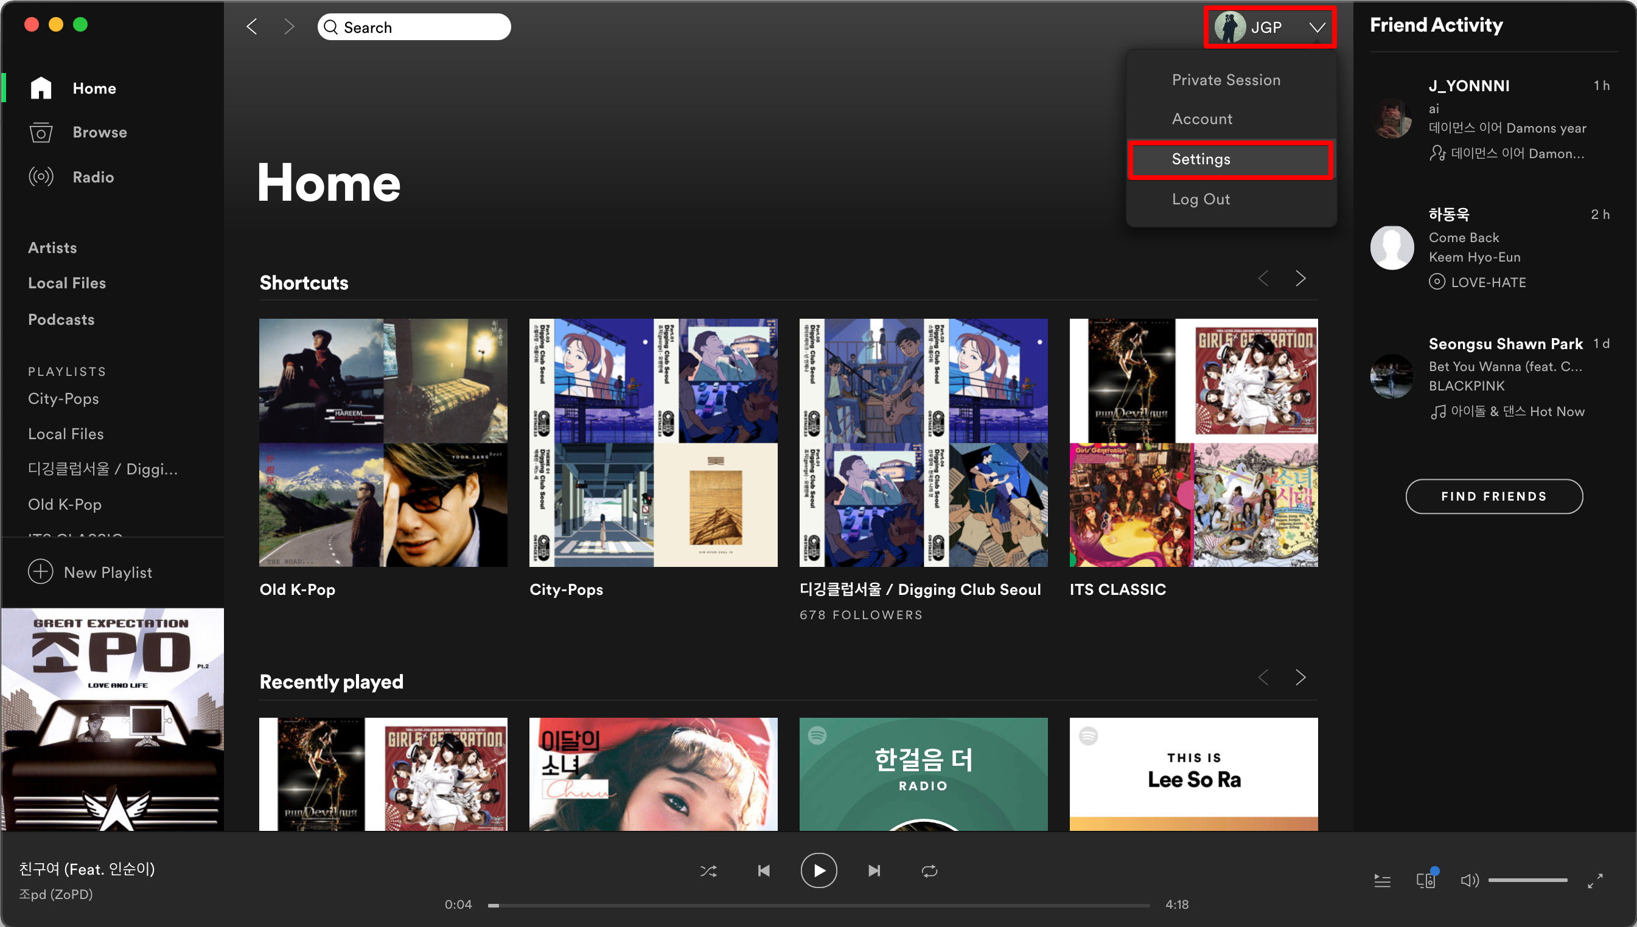Advance Recently played with right chevron
Image resolution: width=1637 pixels, height=927 pixels.
tap(1300, 677)
